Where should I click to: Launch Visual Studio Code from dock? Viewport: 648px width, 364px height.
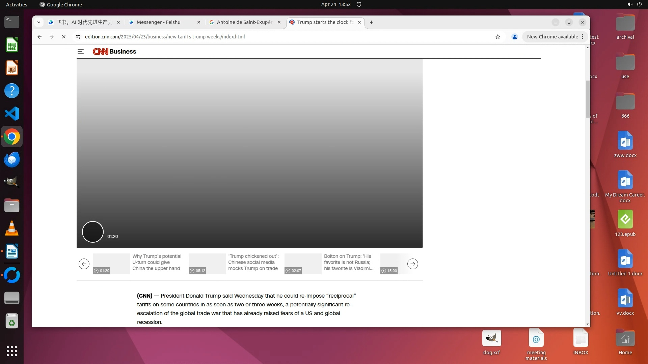[x=12, y=114]
